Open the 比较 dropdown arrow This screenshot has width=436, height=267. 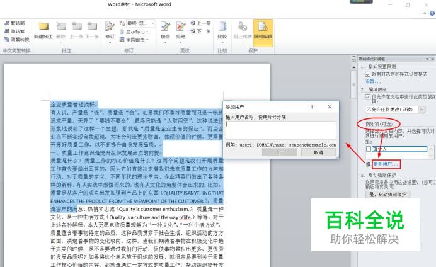(x=222, y=43)
